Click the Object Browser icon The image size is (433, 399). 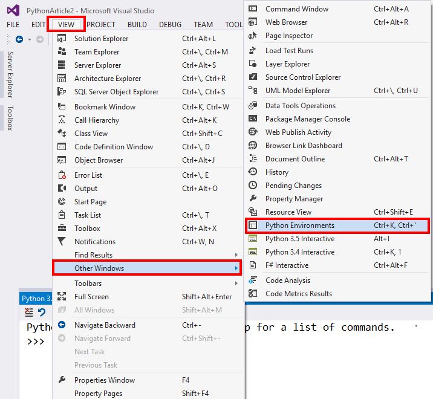click(x=62, y=160)
